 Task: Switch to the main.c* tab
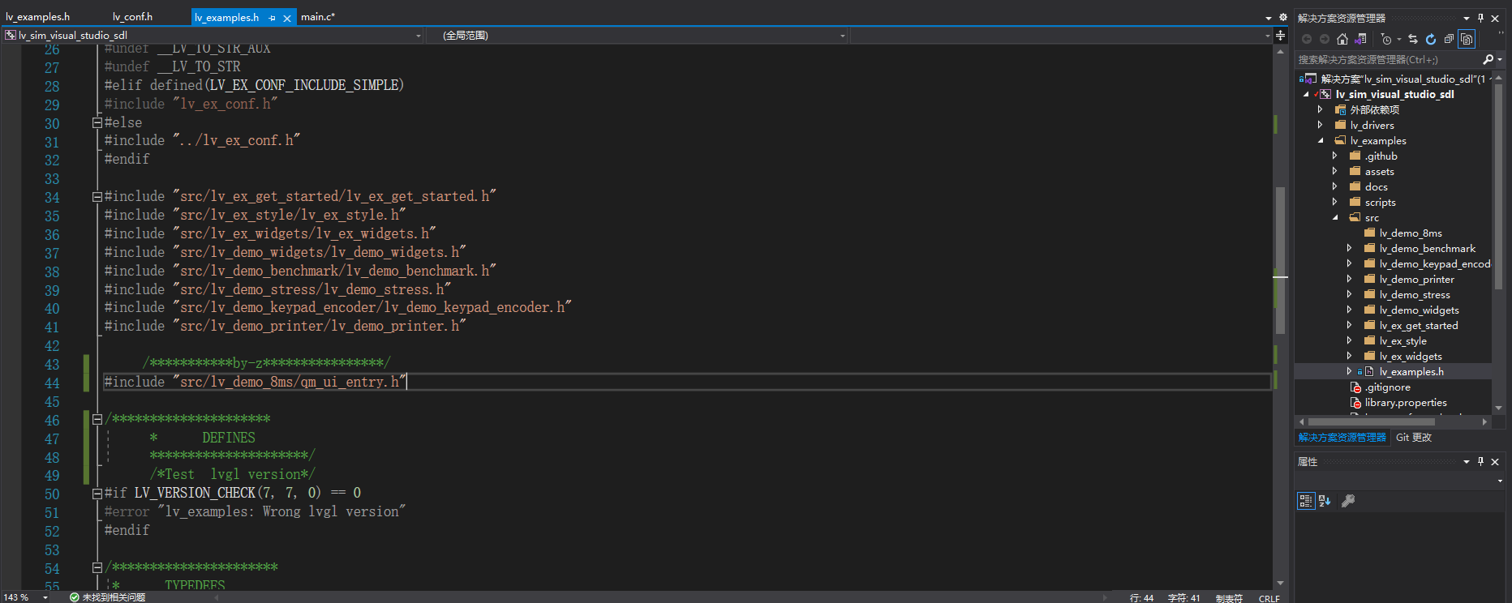pyautogui.click(x=318, y=16)
